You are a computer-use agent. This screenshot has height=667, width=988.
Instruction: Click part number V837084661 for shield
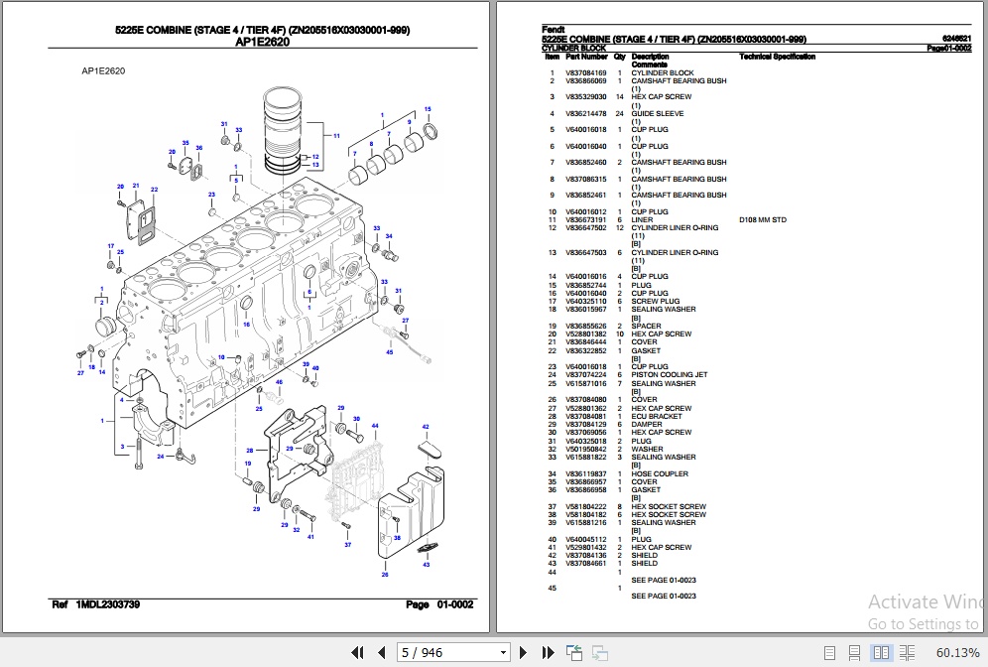586,564
